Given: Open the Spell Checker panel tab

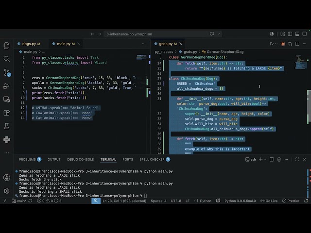Looking at the screenshot, I should pos(155,160).
